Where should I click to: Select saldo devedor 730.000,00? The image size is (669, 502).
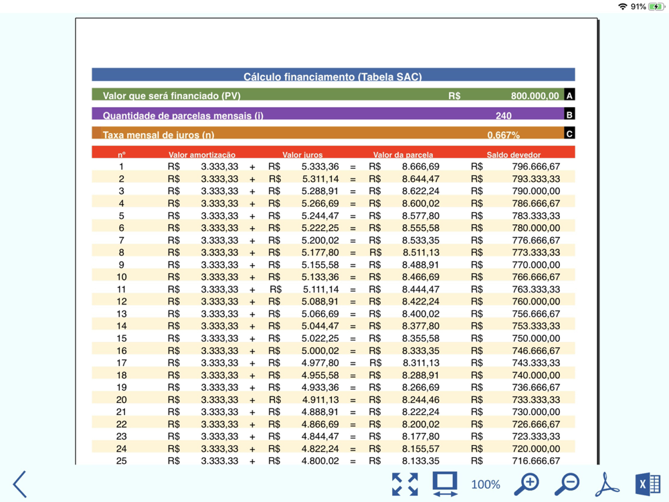536,412
